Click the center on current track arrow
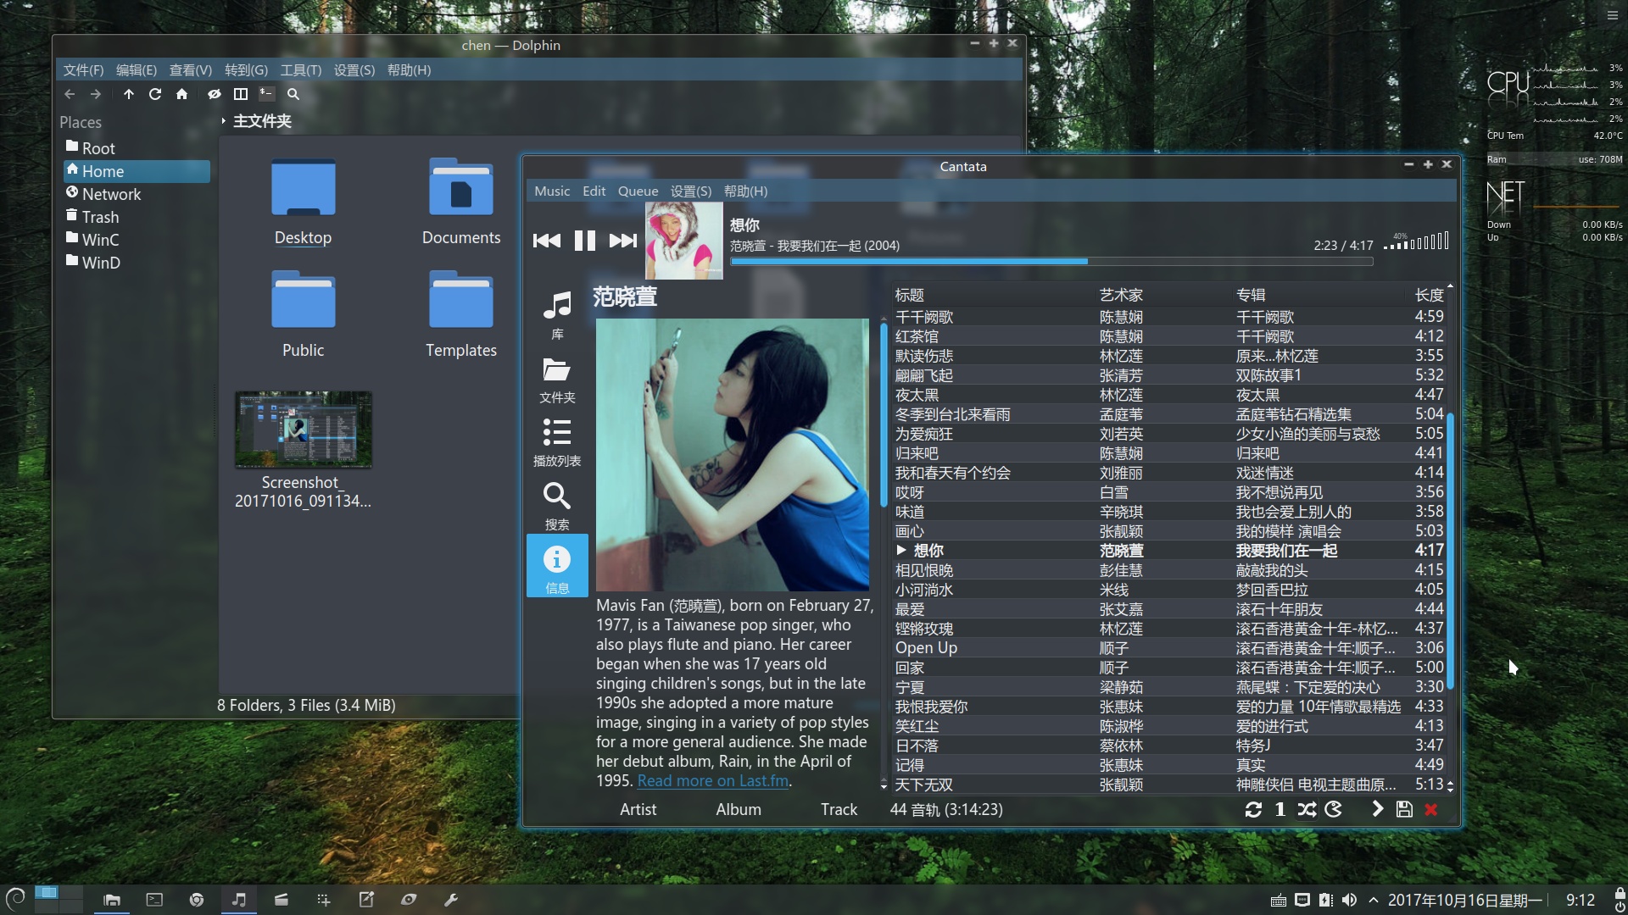The height and width of the screenshot is (915, 1628). (1378, 810)
